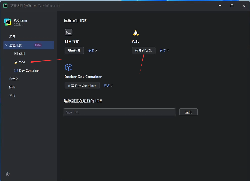Screen dimensions: 250x181
Task: Click the WSL penguin icon in main panel
Action: pyautogui.click(x=136, y=33)
